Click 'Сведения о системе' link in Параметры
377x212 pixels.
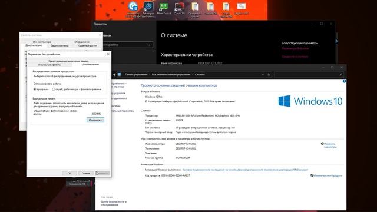pyautogui.click(x=295, y=57)
